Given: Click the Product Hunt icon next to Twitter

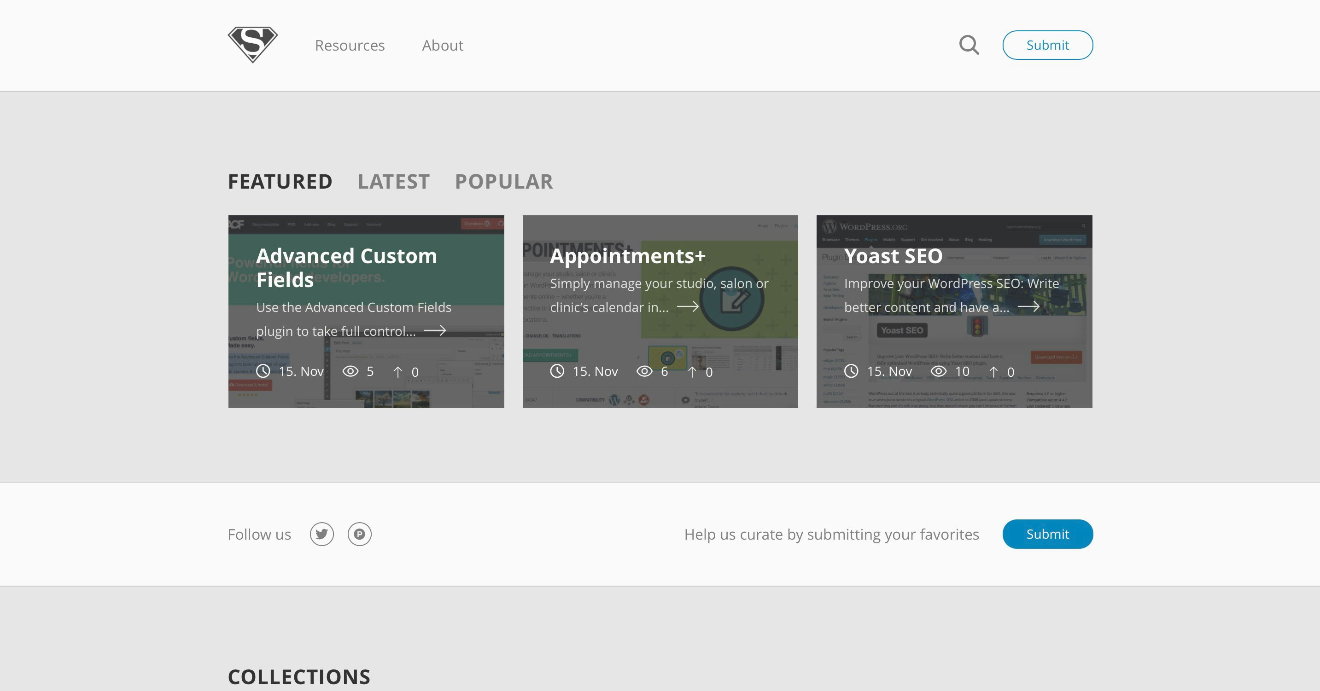Looking at the screenshot, I should point(359,534).
